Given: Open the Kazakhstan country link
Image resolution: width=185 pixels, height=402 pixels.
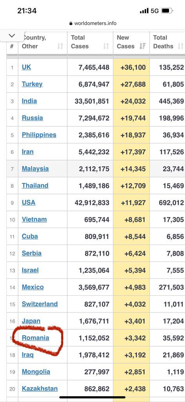Looking at the screenshot, I should tap(40, 389).
